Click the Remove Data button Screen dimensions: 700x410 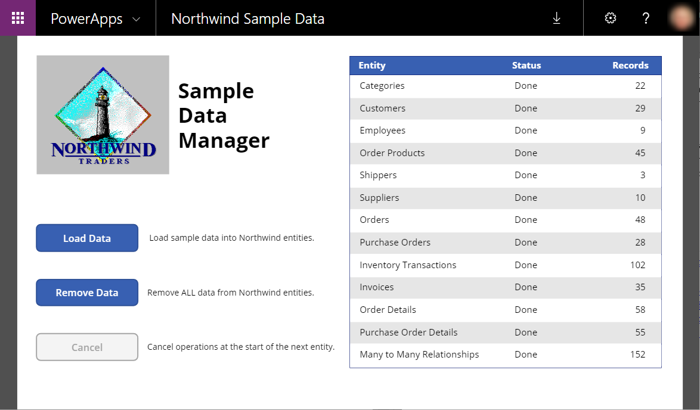point(86,292)
